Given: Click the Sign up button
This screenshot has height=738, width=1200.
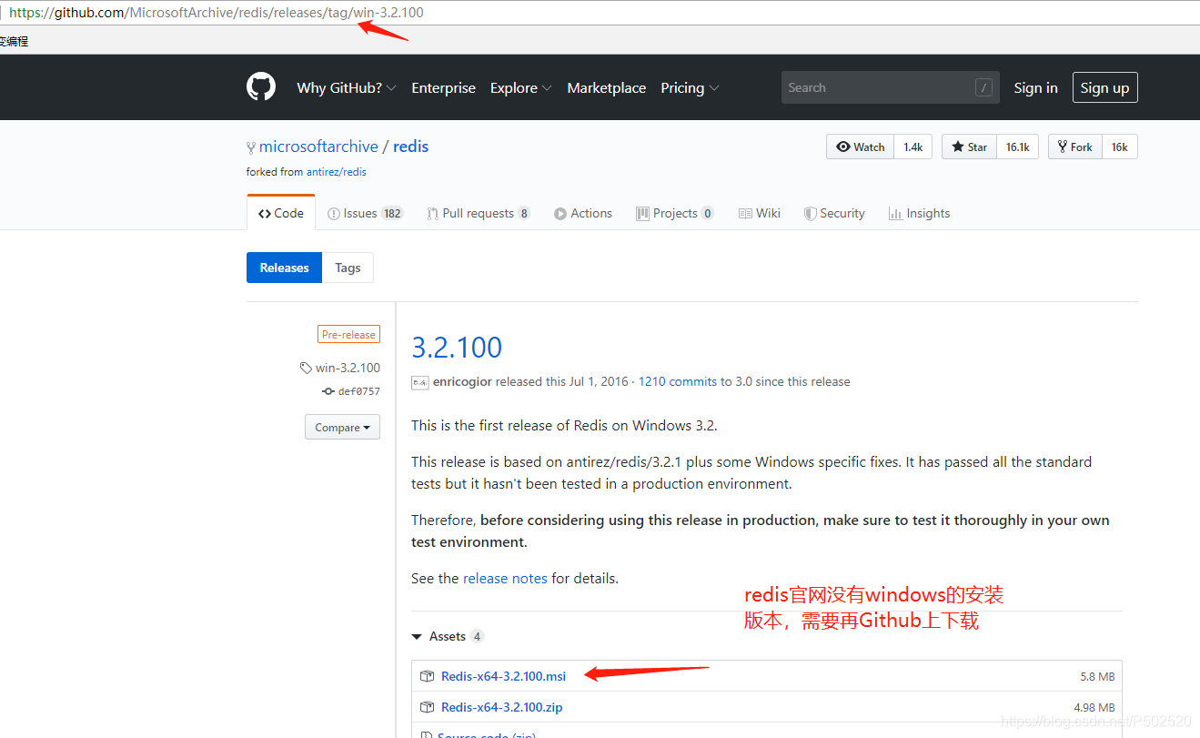Looking at the screenshot, I should (1104, 87).
